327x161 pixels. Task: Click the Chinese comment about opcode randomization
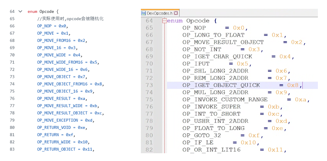click(70, 19)
